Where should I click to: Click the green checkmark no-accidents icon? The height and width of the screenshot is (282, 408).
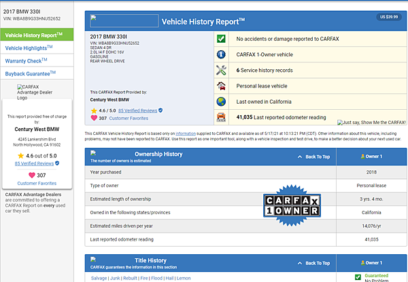221,39
